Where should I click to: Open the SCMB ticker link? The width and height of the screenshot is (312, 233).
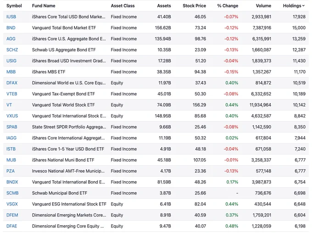12,193
